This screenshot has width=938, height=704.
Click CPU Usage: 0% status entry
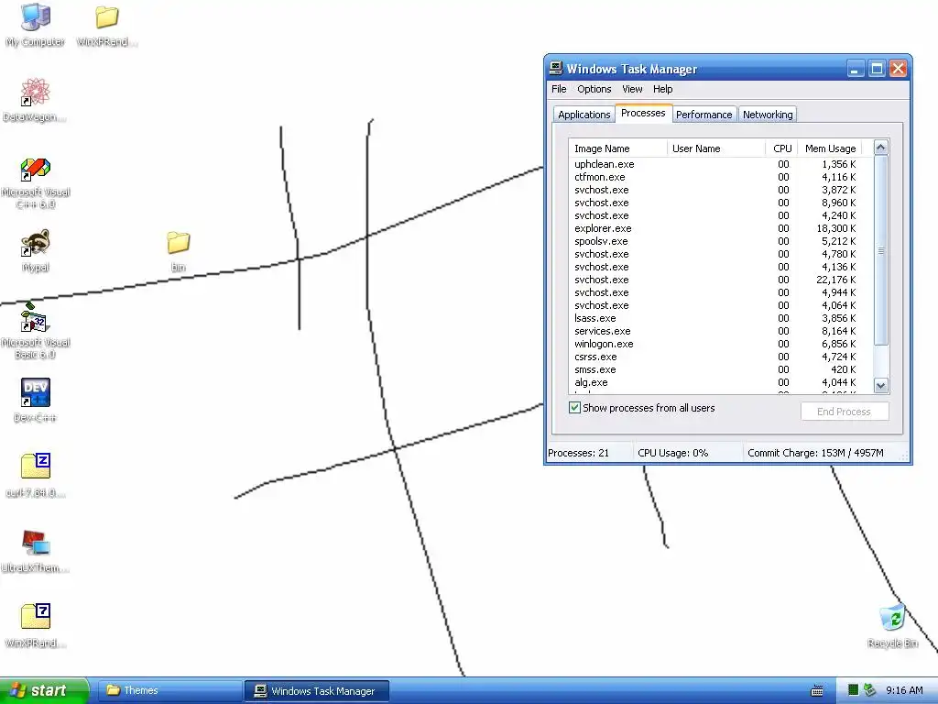click(x=673, y=453)
